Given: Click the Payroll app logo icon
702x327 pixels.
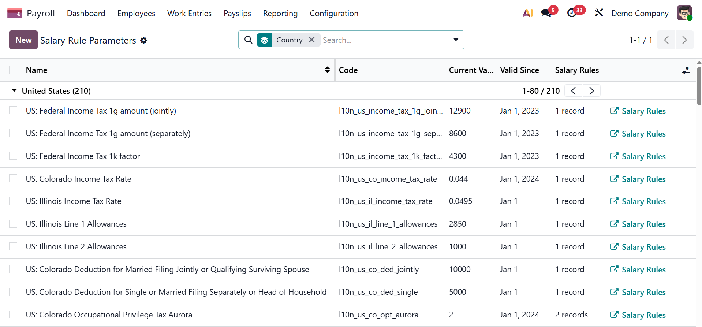Looking at the screenshot, I should pos(15,14).
